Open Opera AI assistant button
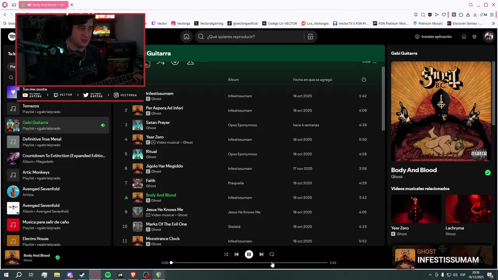498x280 pixels. click(484, 14)
